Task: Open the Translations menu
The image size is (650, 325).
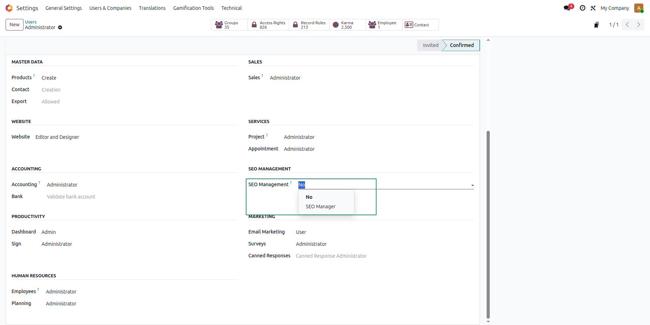Action: pos(152,8)
